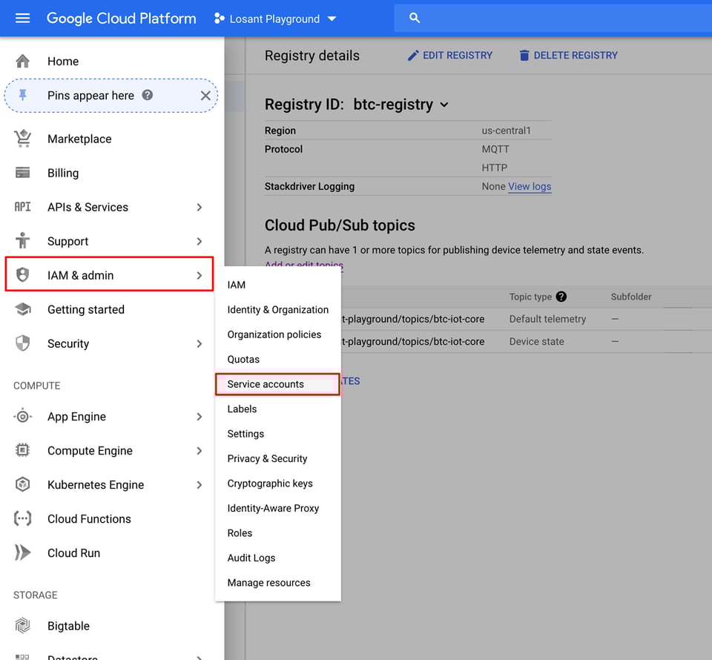Select the Marketplace icon in sidebar
The height and width of the screenshot is (660, 712).
(x=23, y=139)
